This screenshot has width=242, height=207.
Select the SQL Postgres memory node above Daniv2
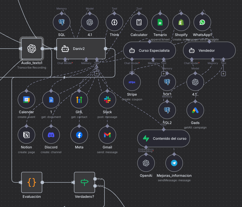(62, 22)
